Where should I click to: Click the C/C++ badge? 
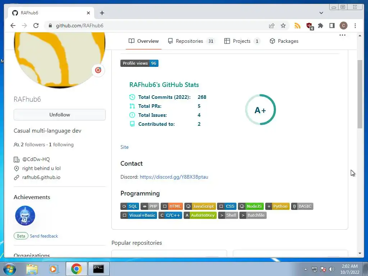coord(170,215)
